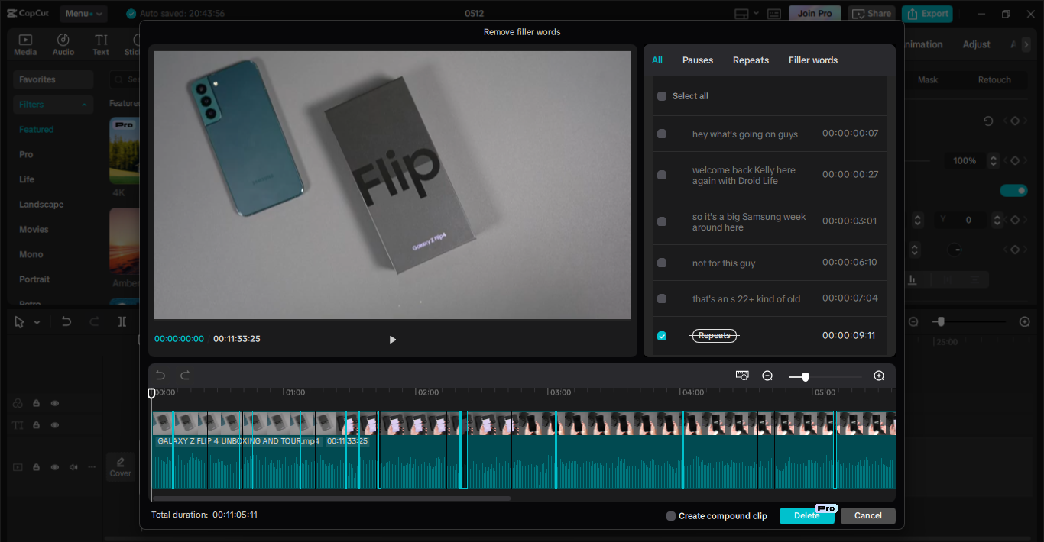The width and height of the screenshot is (1044, 542).
Task: Zoom in the timeline
Action: click(x=878, y=376)
